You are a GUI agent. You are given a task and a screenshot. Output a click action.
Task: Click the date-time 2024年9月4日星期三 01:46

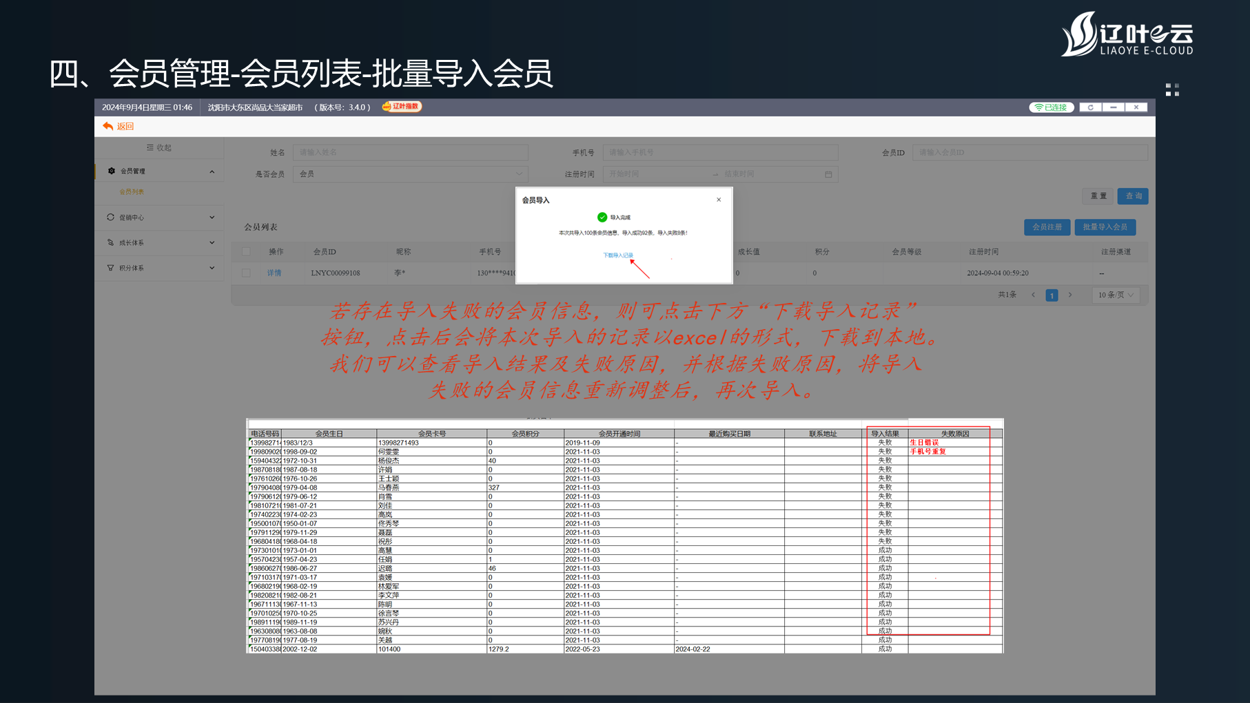147,107
